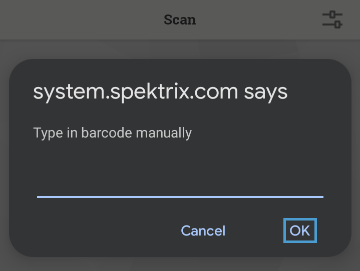Select the highlighted OK option

(x=300, y=230)
